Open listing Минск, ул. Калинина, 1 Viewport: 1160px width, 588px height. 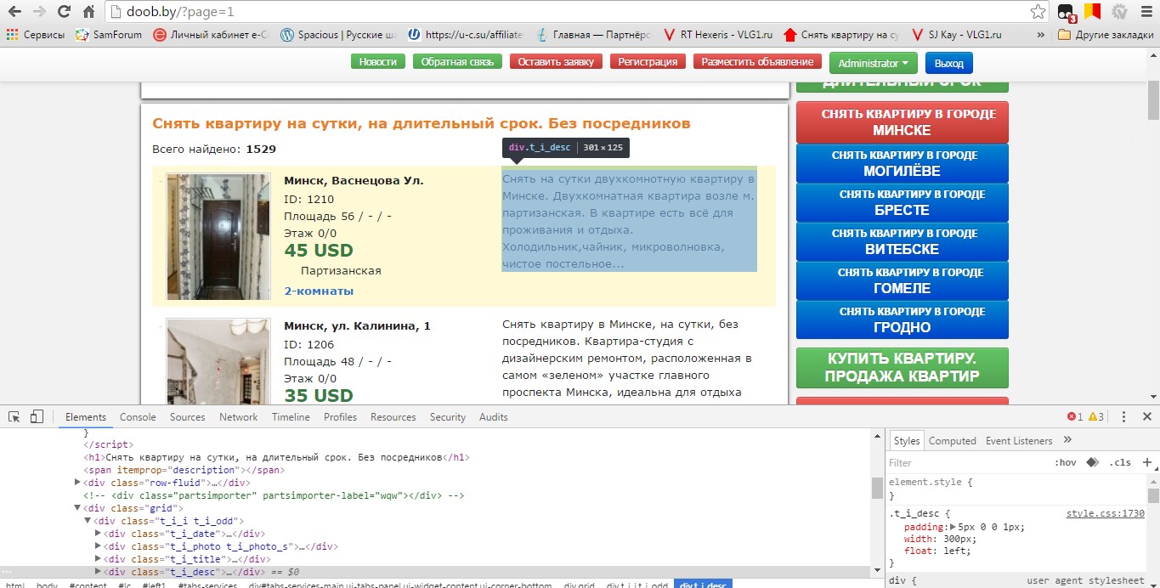[357, 326]
